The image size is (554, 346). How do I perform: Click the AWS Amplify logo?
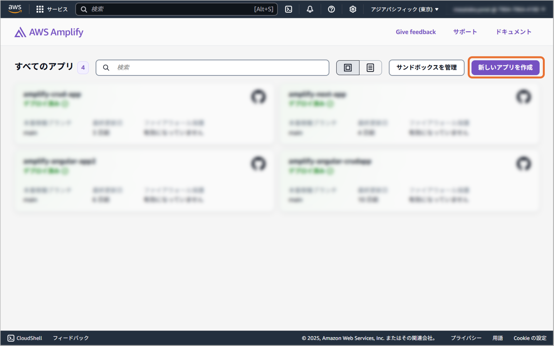pyautogui.click(x=49, y=32)
